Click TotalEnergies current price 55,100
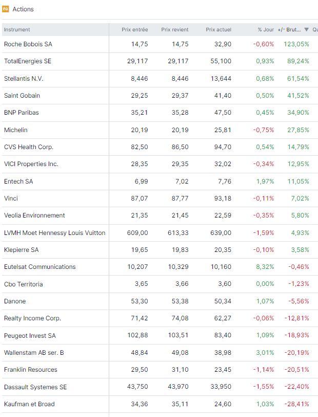Image resolution: width=318 pixels, height=417 pixels. click(x=221, y=61)
